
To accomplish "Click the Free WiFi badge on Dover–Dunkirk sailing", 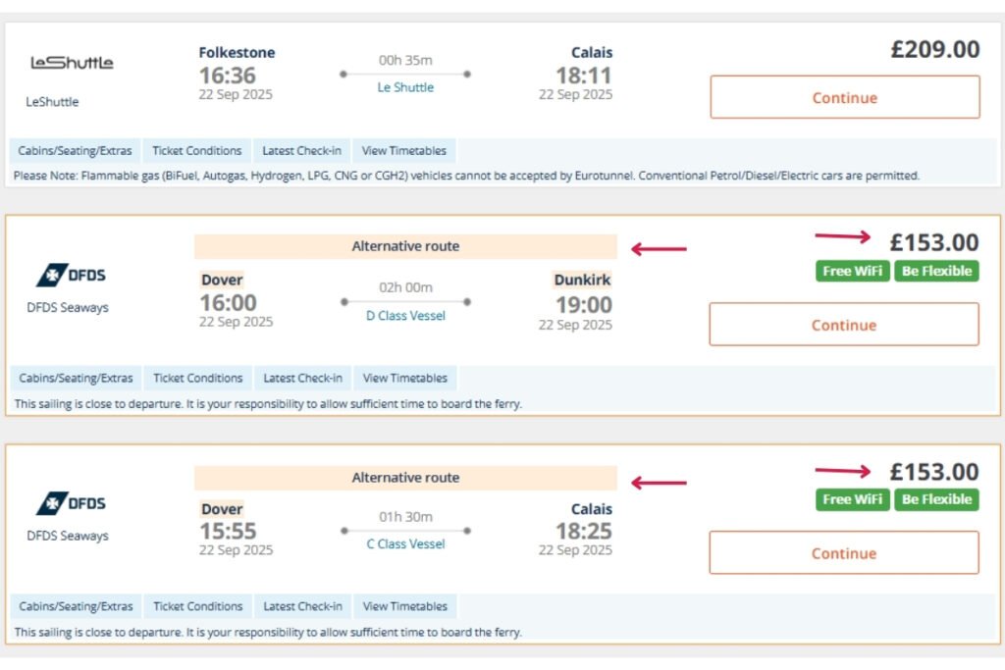I will (852, 272).
